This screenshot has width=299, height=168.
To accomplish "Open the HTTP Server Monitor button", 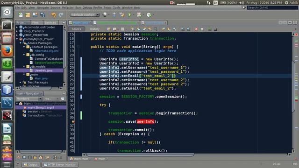I will (60, 164).
